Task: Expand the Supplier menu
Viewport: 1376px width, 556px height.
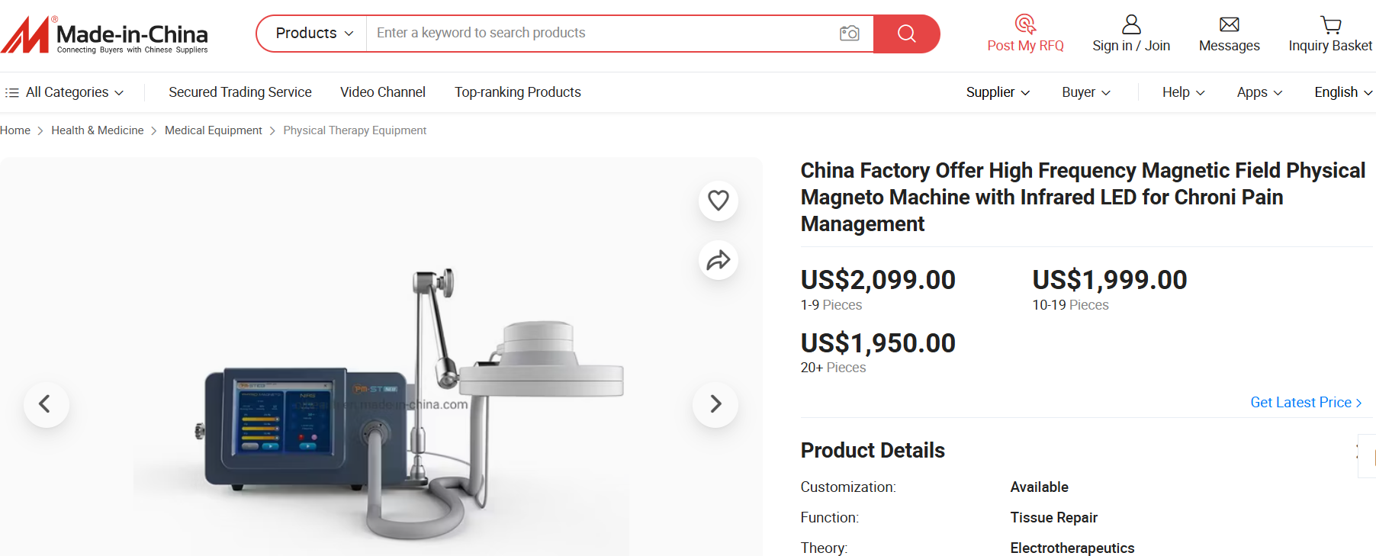Action: click(x=998, y=92)
